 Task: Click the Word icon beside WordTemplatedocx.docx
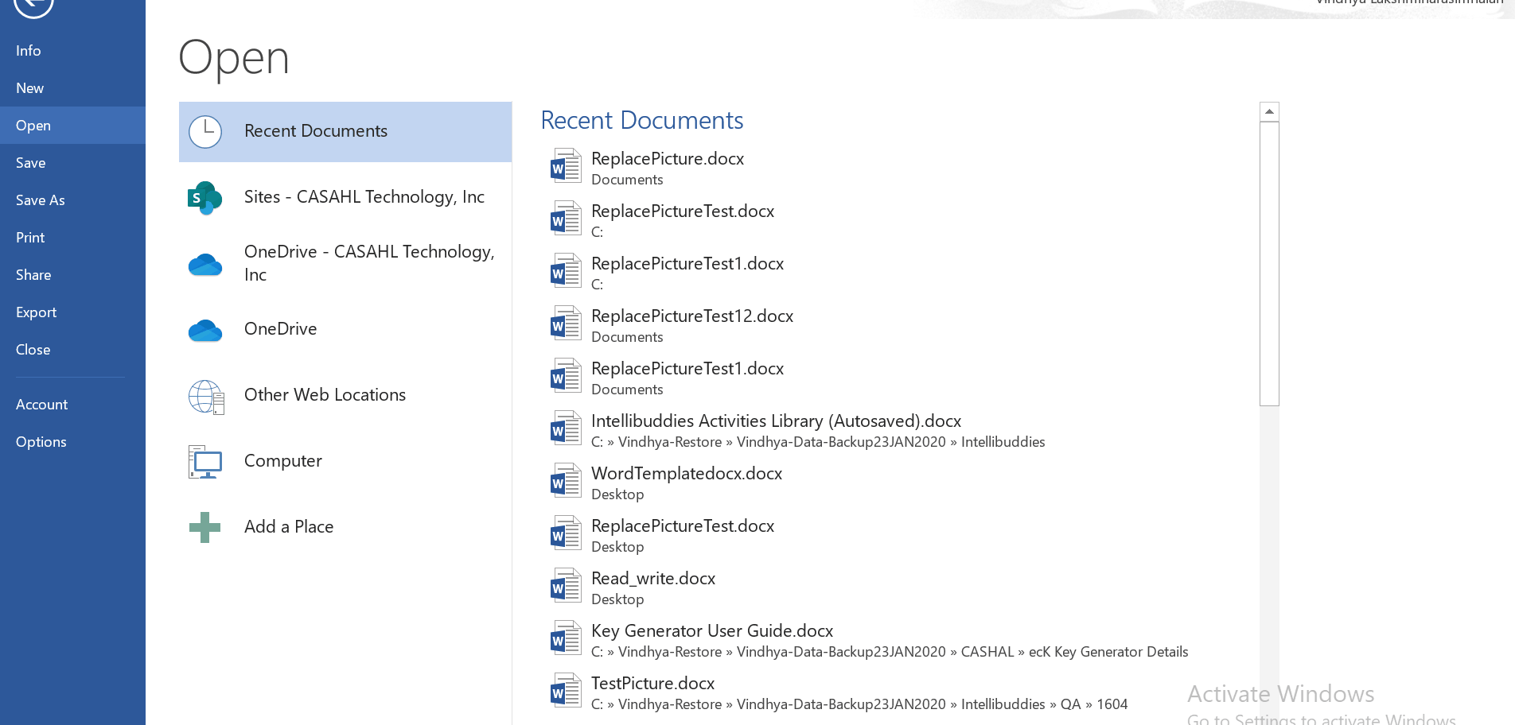[565, 481]
